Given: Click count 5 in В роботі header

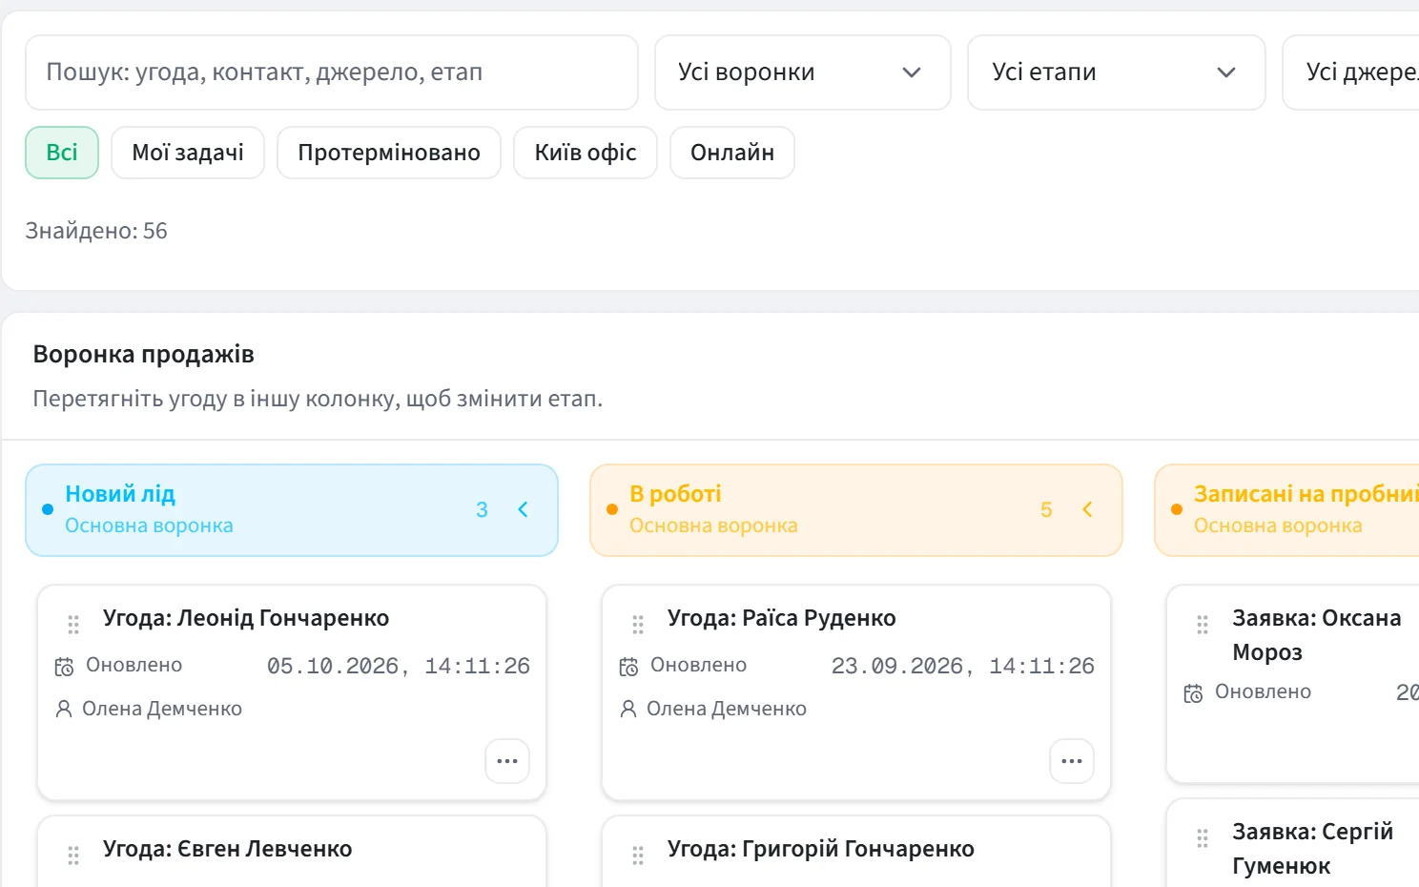Looking at the screenshot, I should click(x=1046, y=510).
